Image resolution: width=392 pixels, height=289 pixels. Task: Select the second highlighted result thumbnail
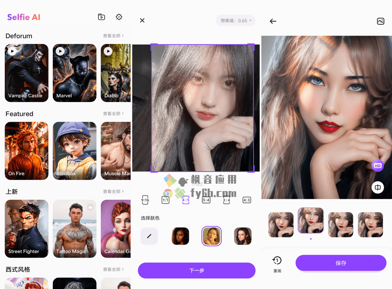(311, 220)
